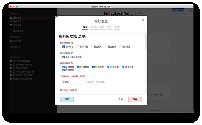Open help icon beside 我的资料库 label

[x=72, y=63]
